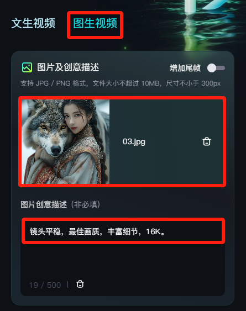Click the blank space below the prompt text
This screenshot has height=311, width=246.
point(123,261)
